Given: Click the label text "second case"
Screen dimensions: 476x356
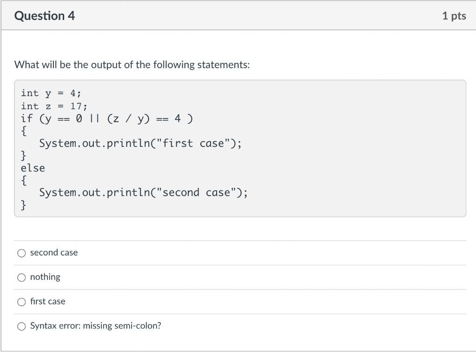Looking at the screenshot, I should pos(53,252).
